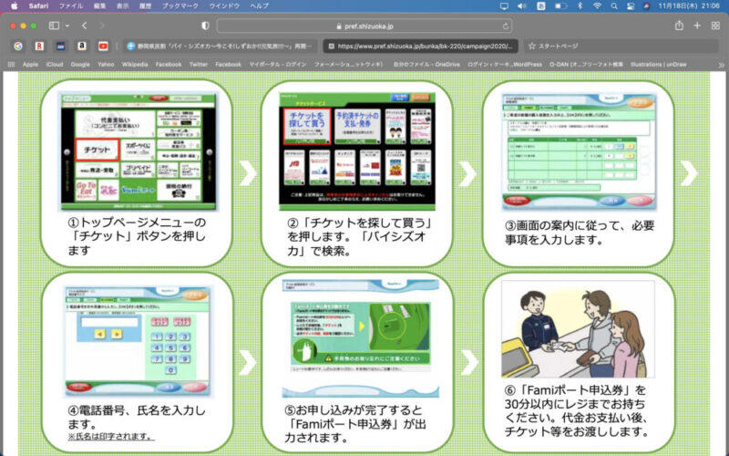This screenshot has width=729, height=456.
Task: Open the Google bookmark
Action: pos(80,64)
